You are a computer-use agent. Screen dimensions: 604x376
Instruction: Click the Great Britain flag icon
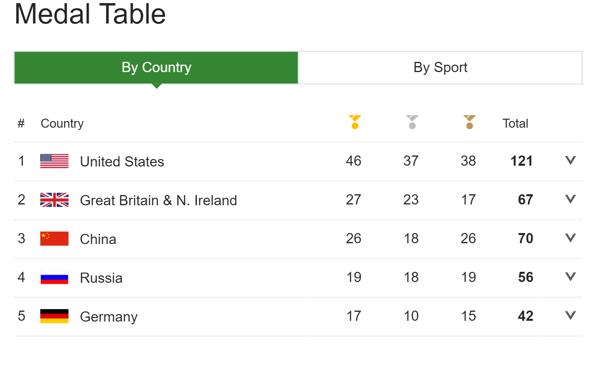click(x=54, y=200)
